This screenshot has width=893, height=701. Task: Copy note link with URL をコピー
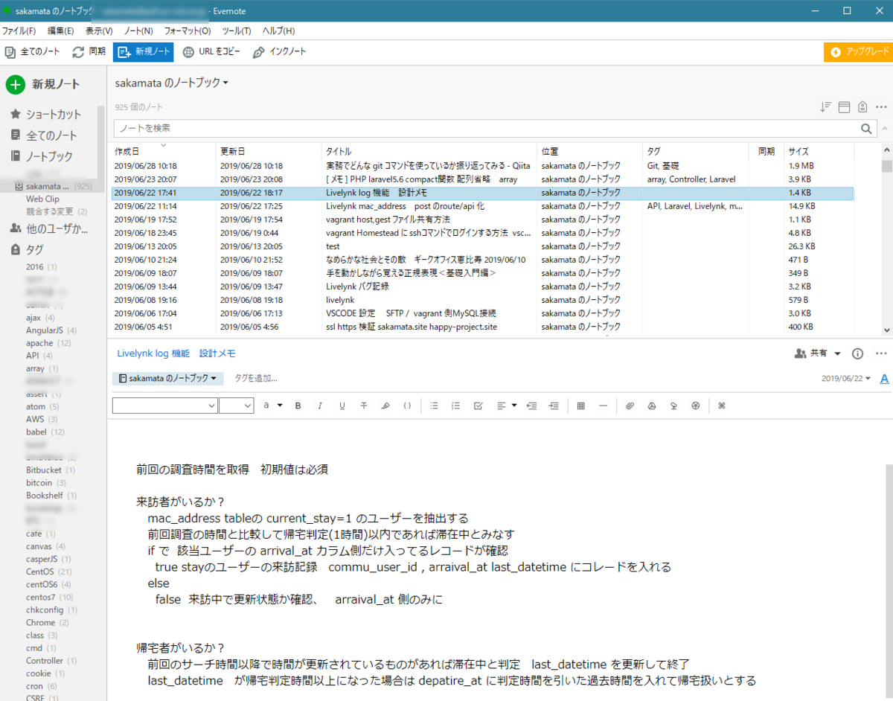pos(212,52)
